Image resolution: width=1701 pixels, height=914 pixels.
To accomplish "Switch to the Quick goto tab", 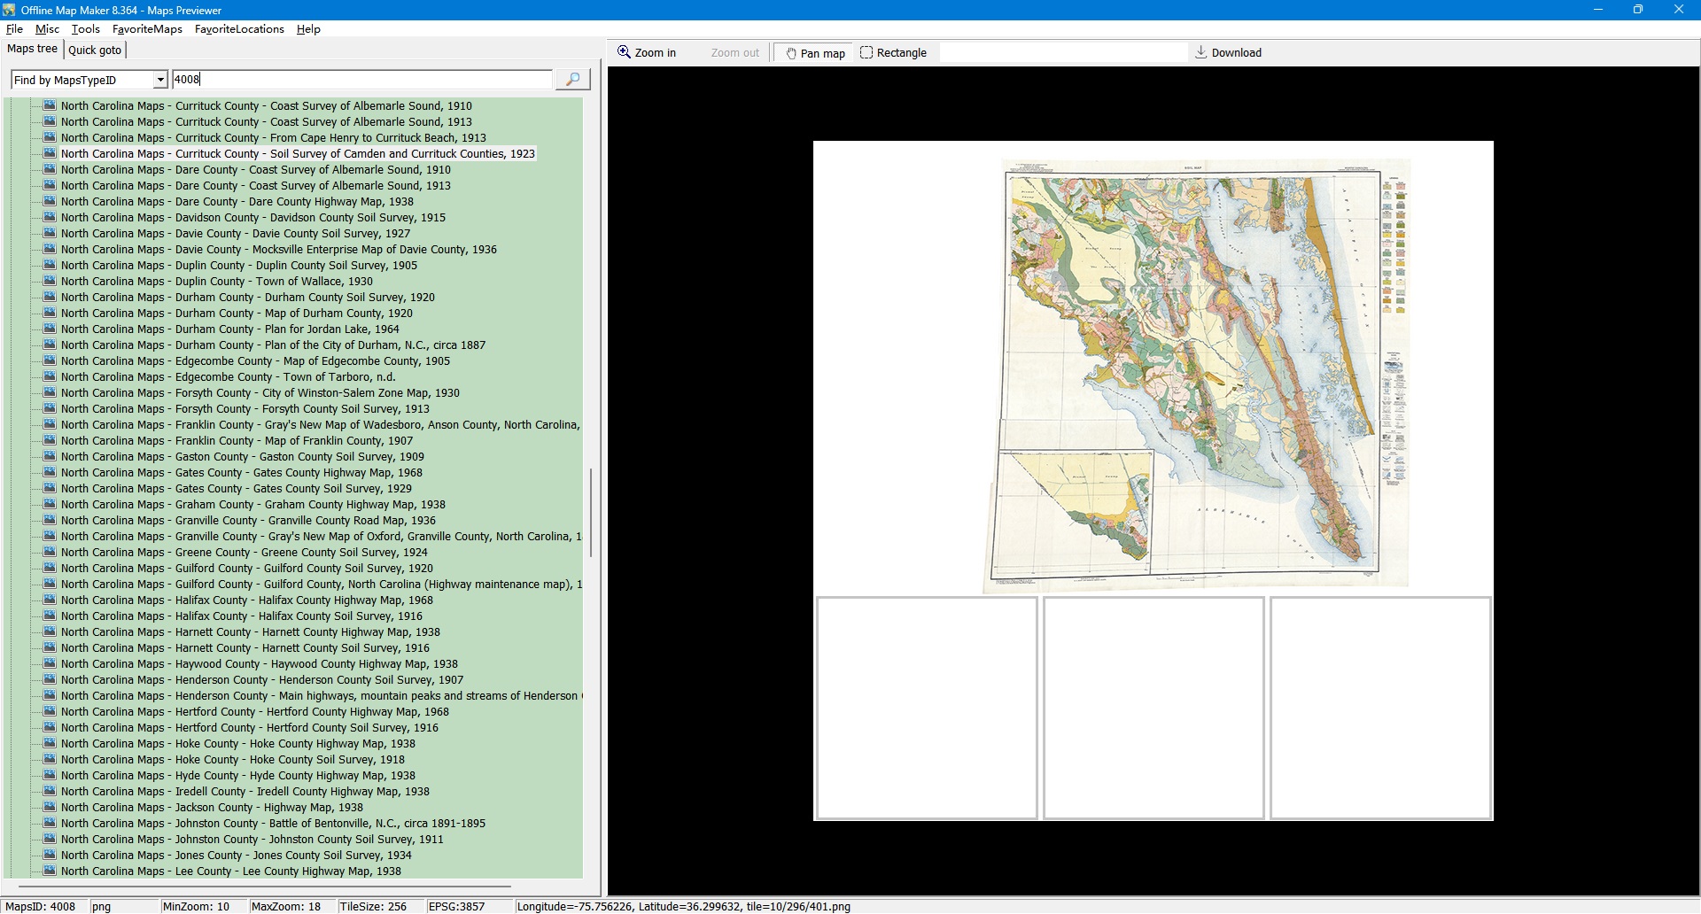I will pyautogui.click(x=95, y=50).
